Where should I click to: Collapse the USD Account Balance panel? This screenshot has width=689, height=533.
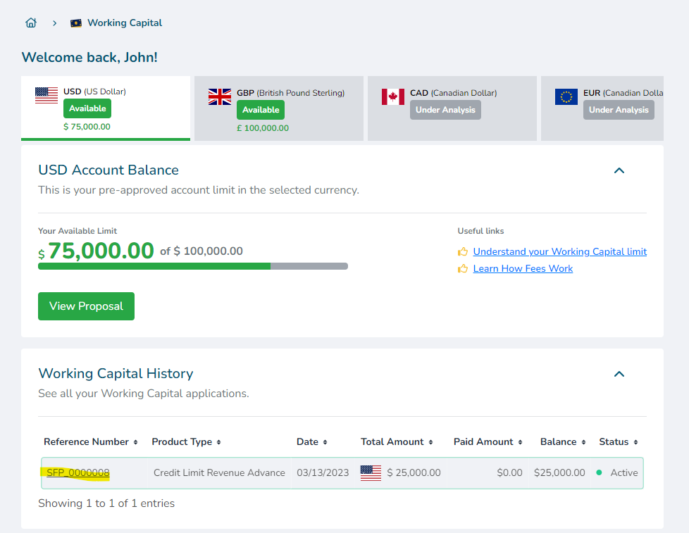point(619,170)
